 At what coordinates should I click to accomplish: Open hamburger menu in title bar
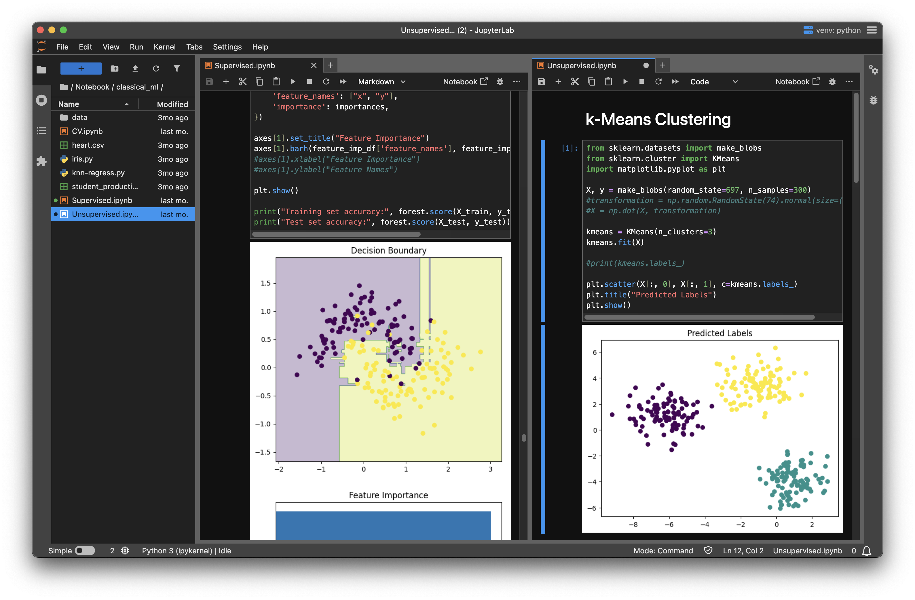(872, 30)
